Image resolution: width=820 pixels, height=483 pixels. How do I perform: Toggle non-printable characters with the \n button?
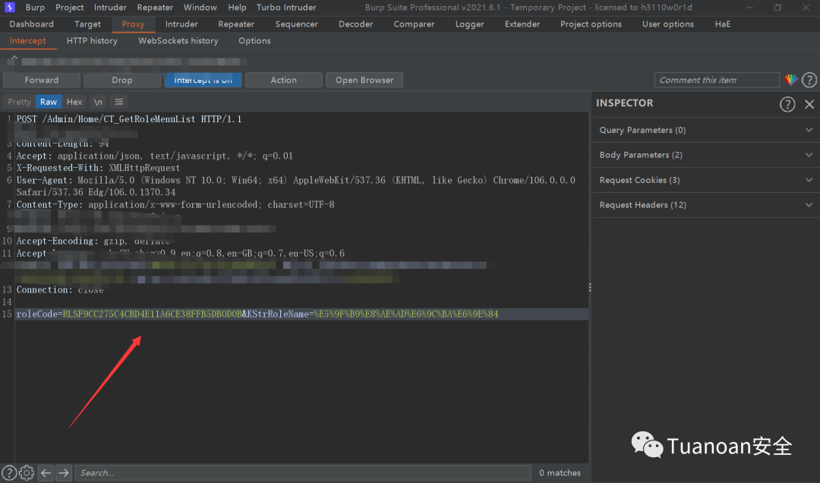98,102
